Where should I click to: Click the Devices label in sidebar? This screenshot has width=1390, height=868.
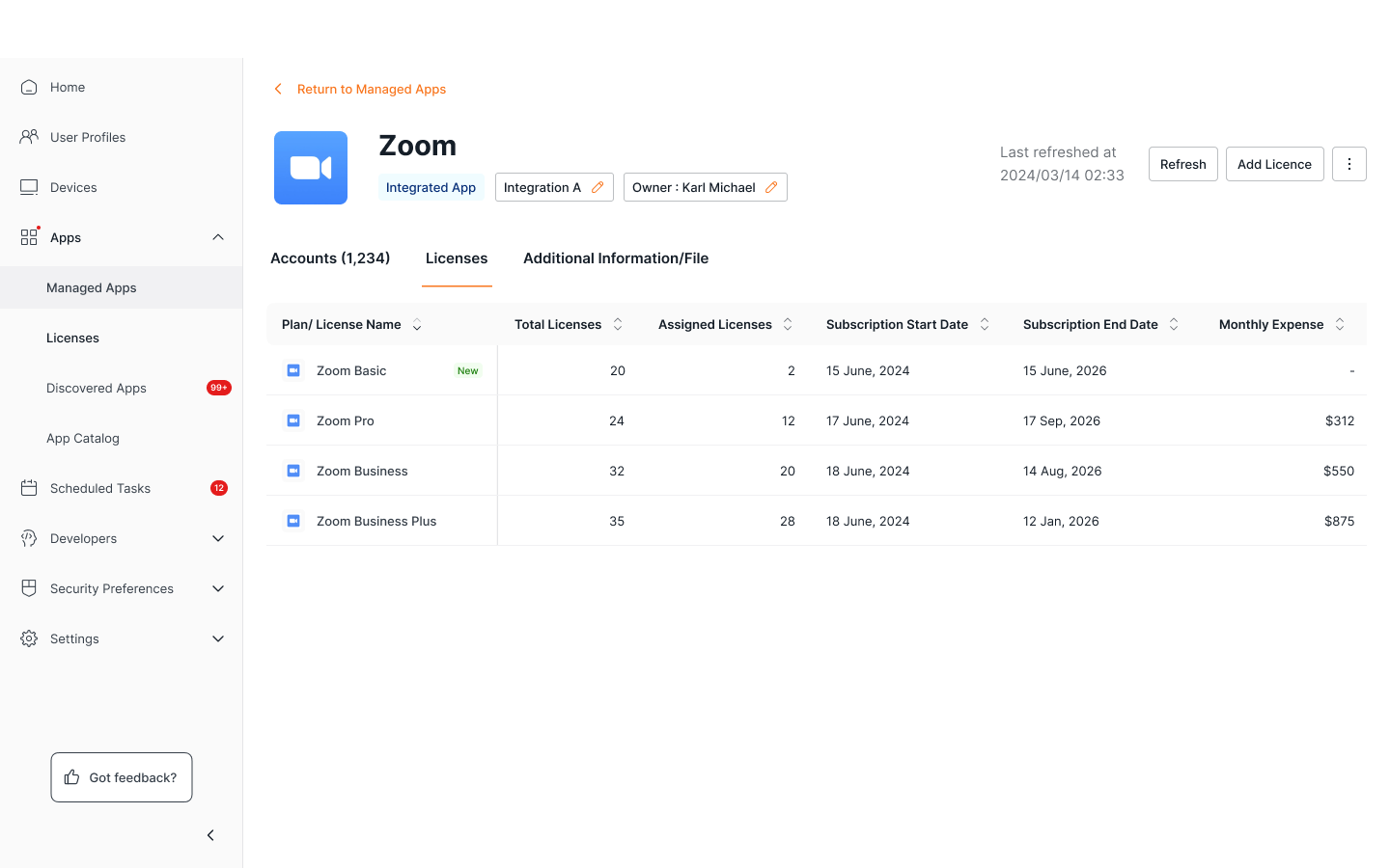[73, 187]
